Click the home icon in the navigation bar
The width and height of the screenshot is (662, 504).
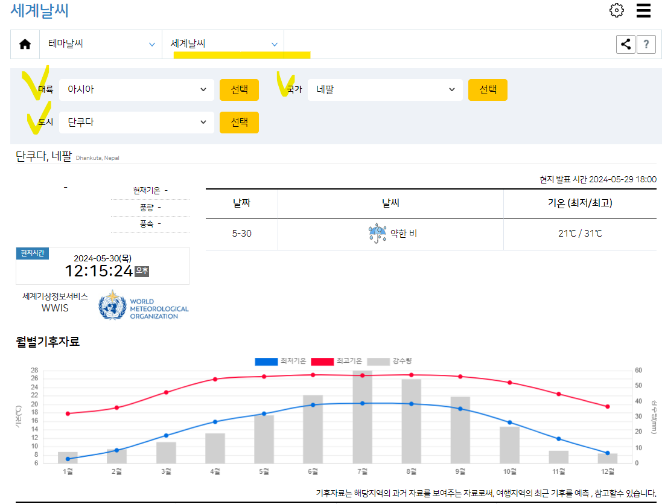pyautogui.click(x=25, y=43)
